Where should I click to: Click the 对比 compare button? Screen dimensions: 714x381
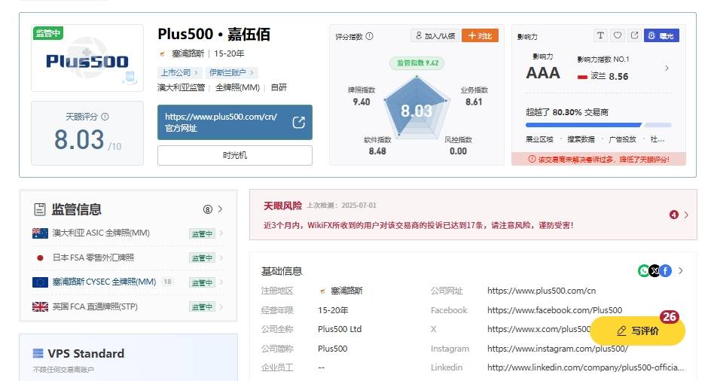[480, 35]
